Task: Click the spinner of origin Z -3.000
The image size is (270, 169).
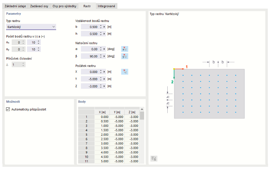Action: click(x=101, y=86)
